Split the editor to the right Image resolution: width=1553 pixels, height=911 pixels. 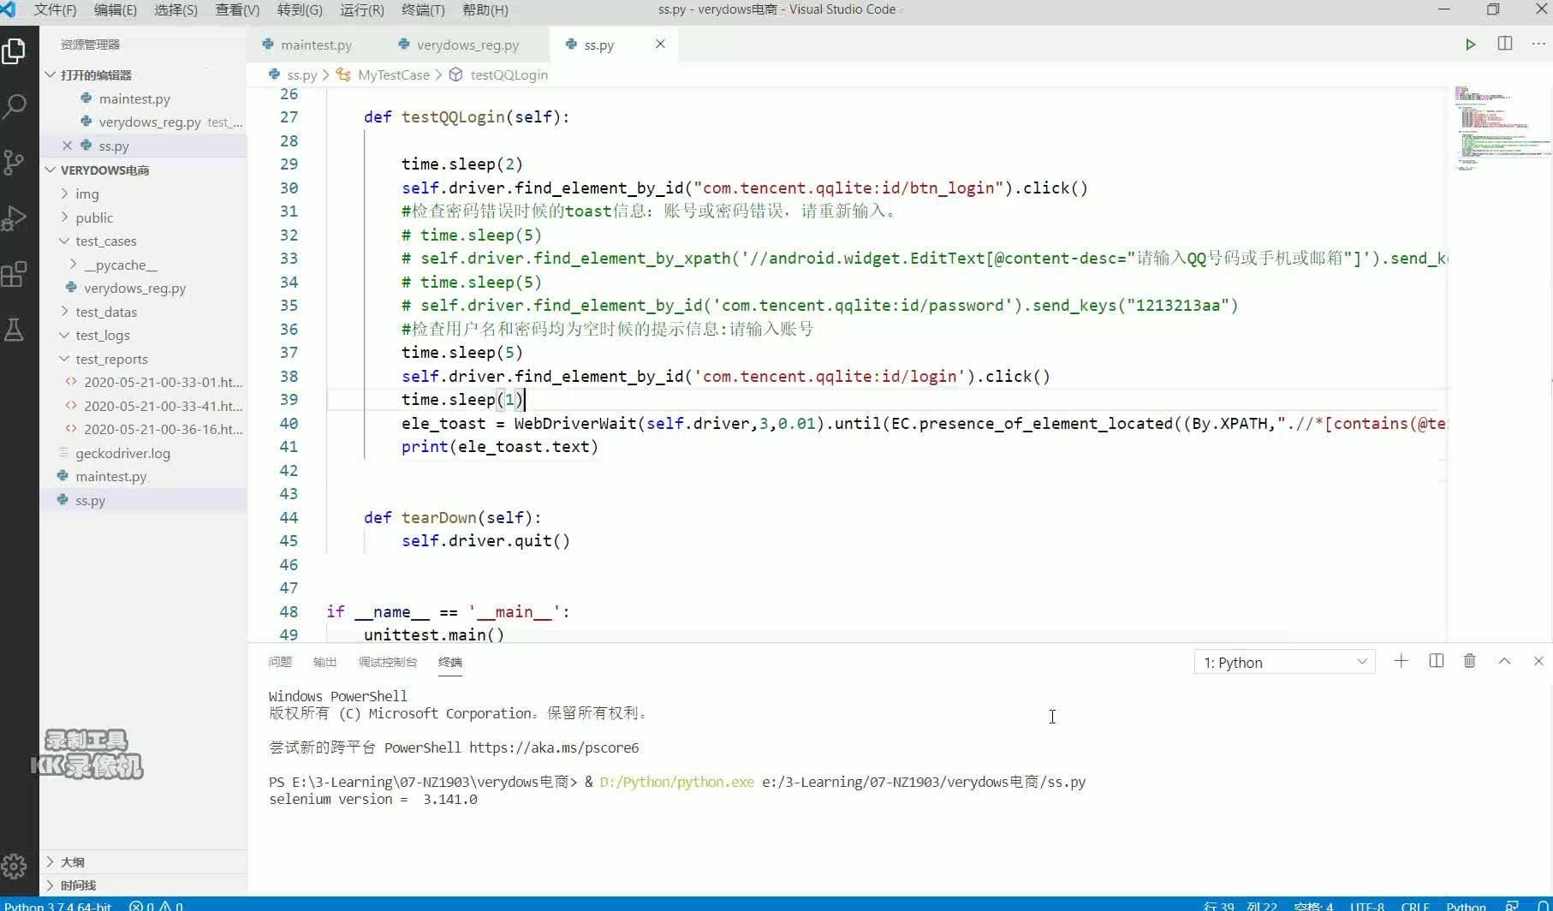coord(1504,45)
